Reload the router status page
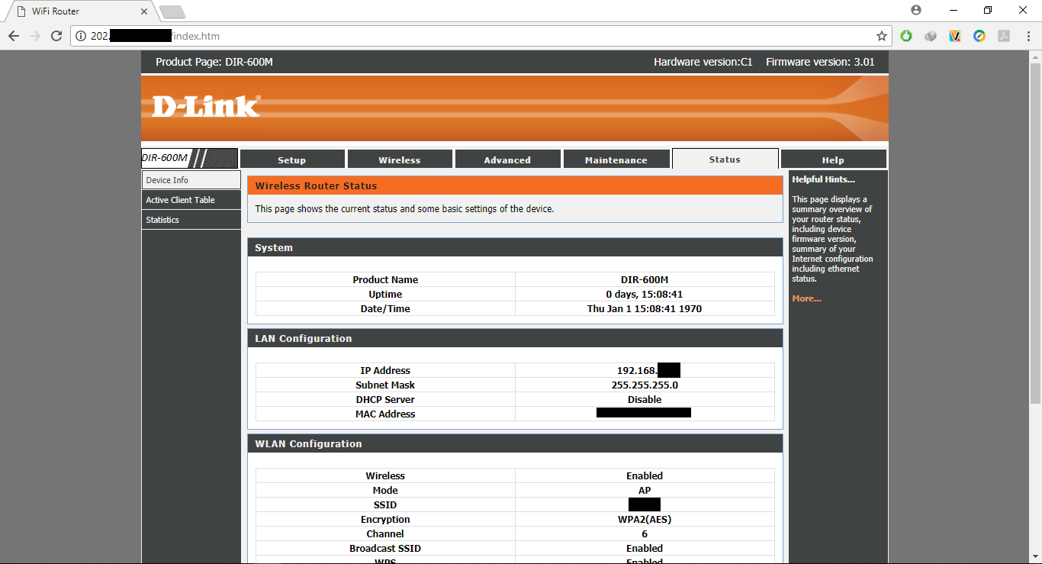The height and width of the screenshot is (564, 1042). 56,36
